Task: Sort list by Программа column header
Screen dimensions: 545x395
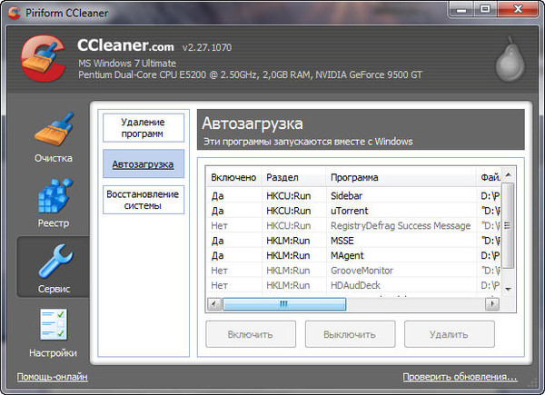Action: [x=354, y=177]
